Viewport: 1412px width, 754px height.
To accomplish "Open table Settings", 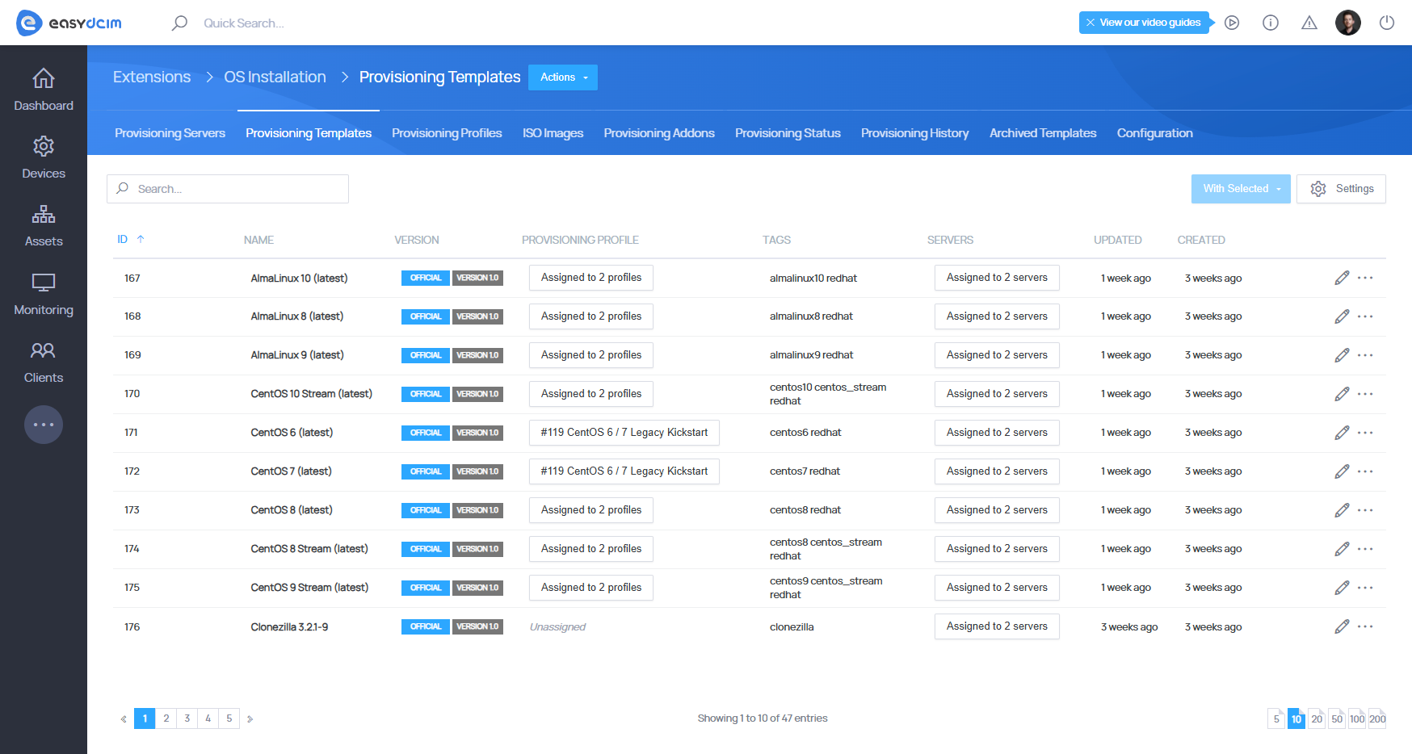I will (x=1341, y=188).
